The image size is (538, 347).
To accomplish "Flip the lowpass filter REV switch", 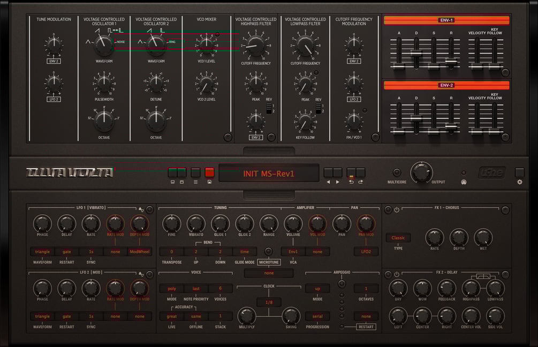I will (319, 108).
